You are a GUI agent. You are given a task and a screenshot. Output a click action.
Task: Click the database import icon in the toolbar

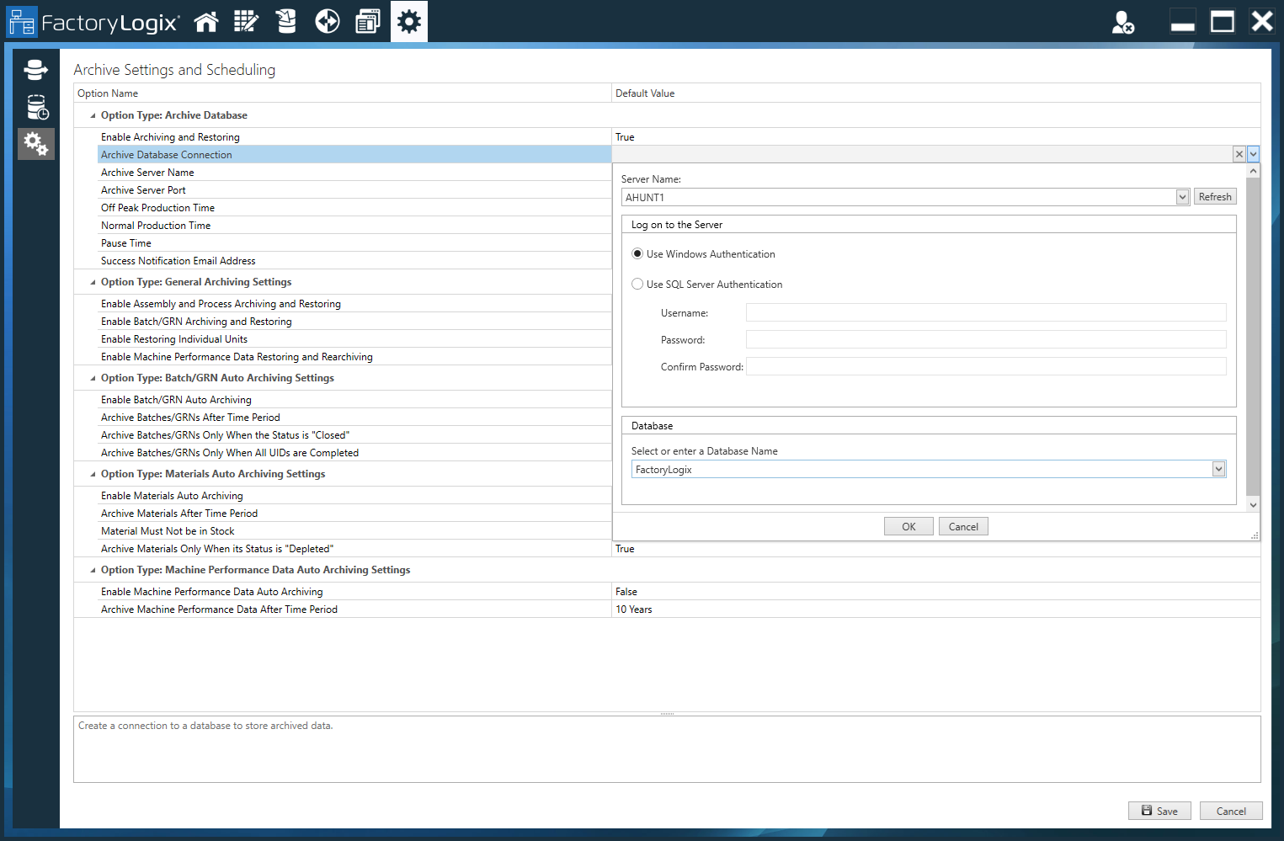[x=286, y=21]
